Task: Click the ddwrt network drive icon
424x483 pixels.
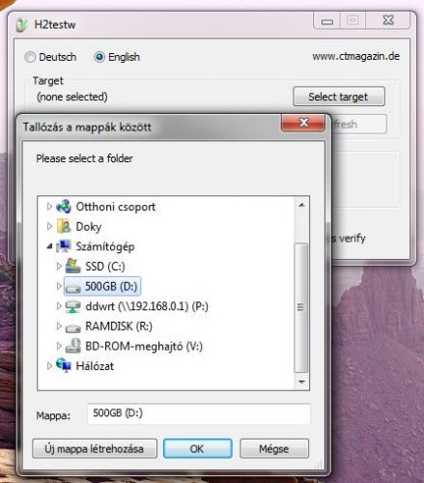Action: click(x=73, y=306)
